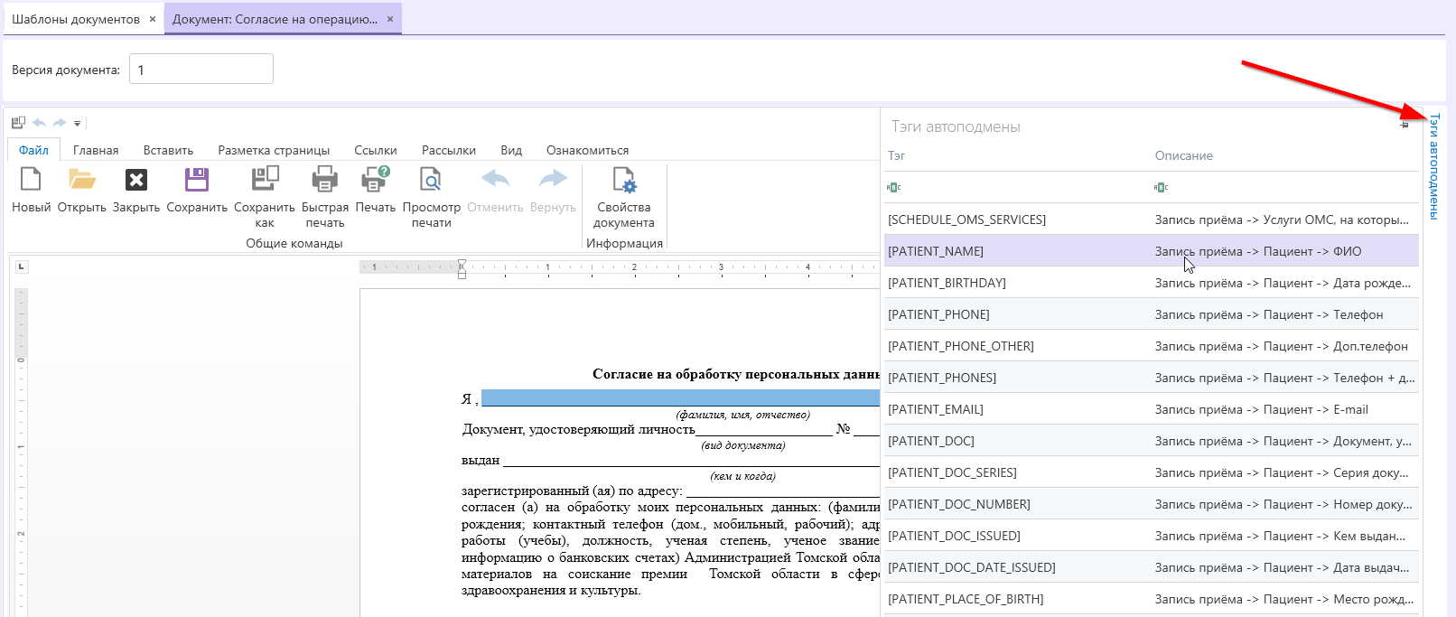Open the Рассылки ribbon tab

pyautogui.click(x=449, y=150)
